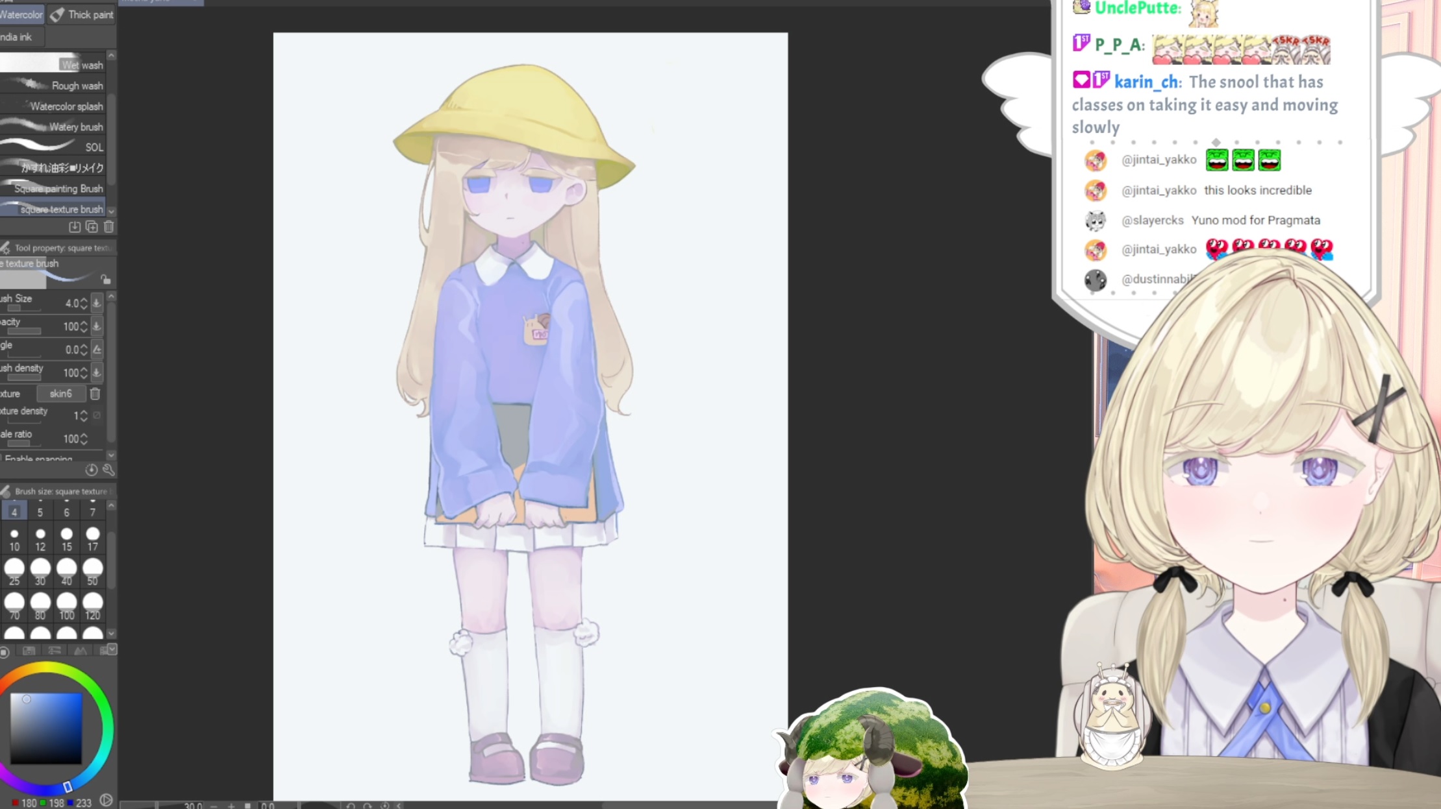Click the Angle dynamics settings icon
Screen dimensions: 1441x809
point(97,350)
